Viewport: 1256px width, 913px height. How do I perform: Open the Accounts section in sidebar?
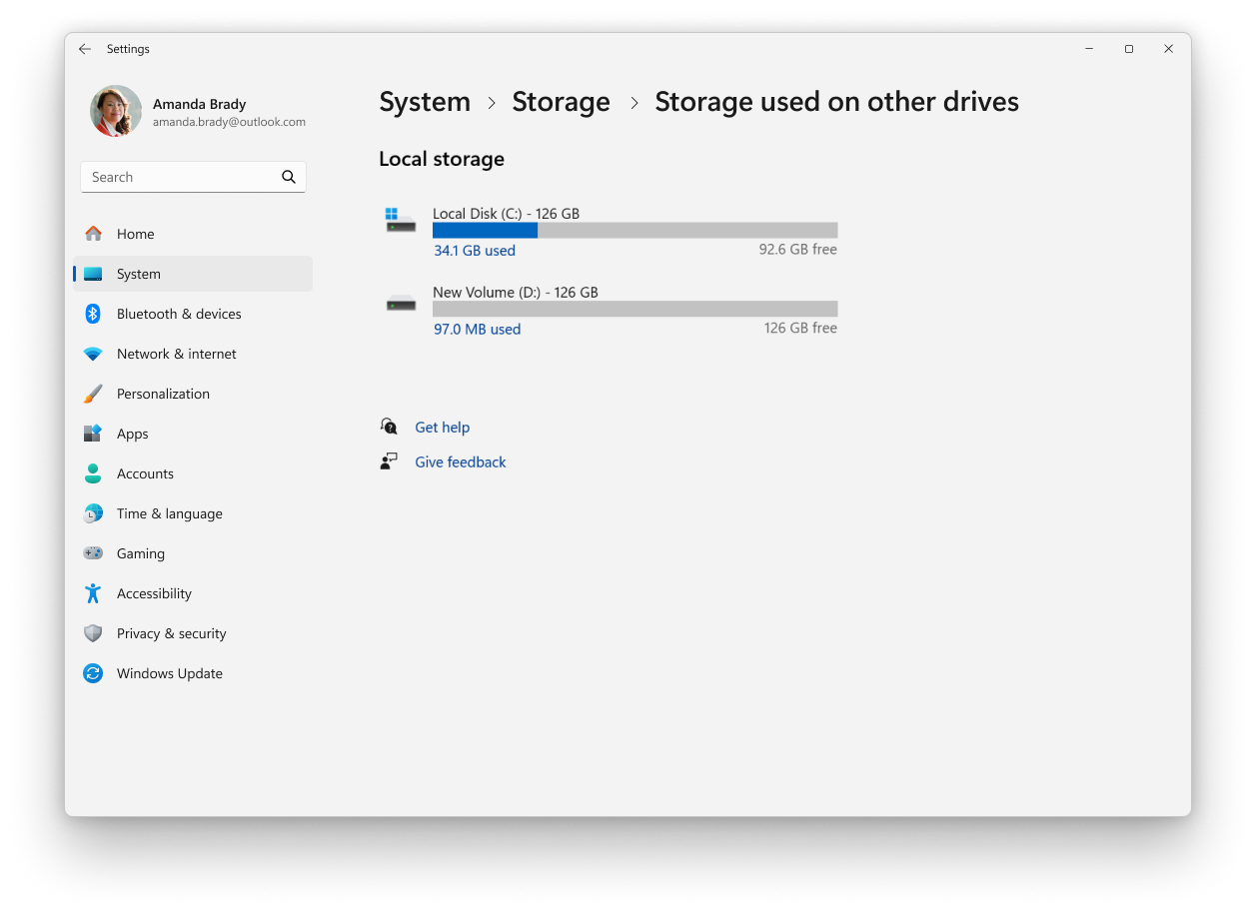pyautogui.click(x=145, y=473)
